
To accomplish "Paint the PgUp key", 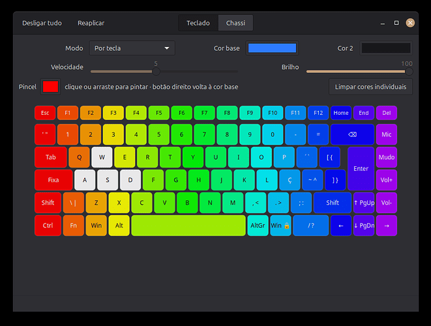I will pos(364,203).
